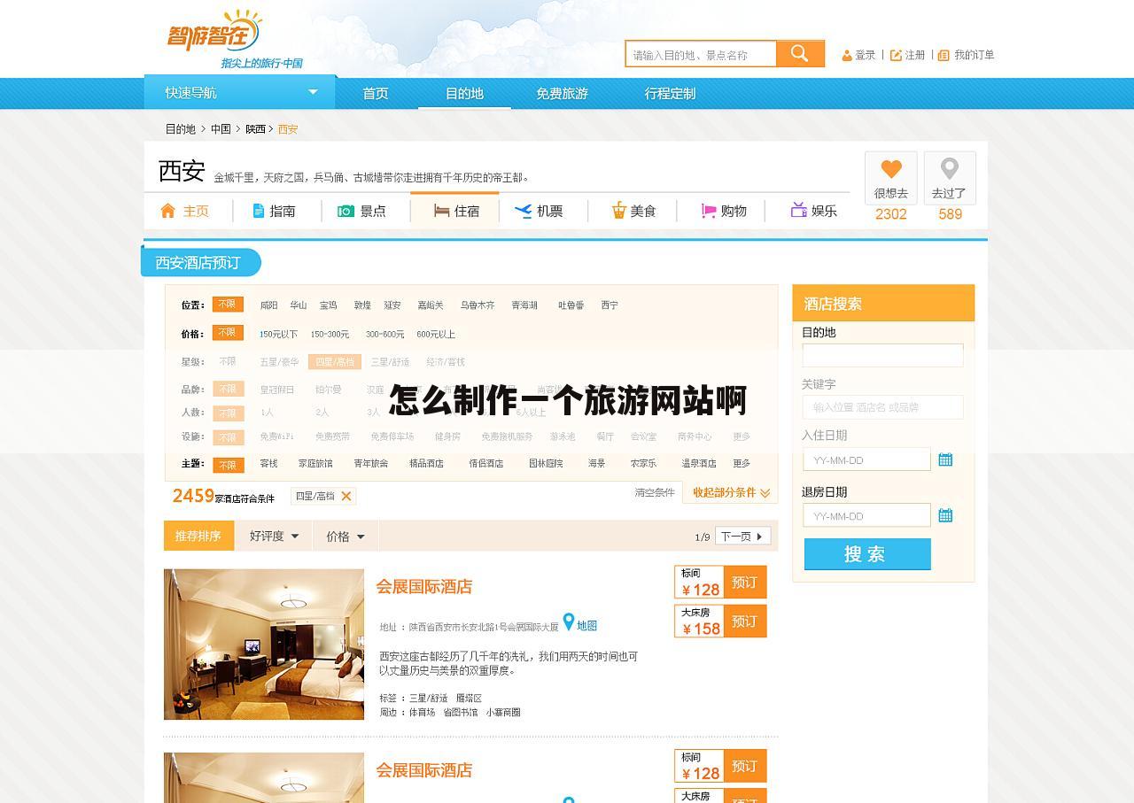Expand the 快速导航 dropdown arrow
The height and width of the screenshot is (803, 1134).
[313, 92]
